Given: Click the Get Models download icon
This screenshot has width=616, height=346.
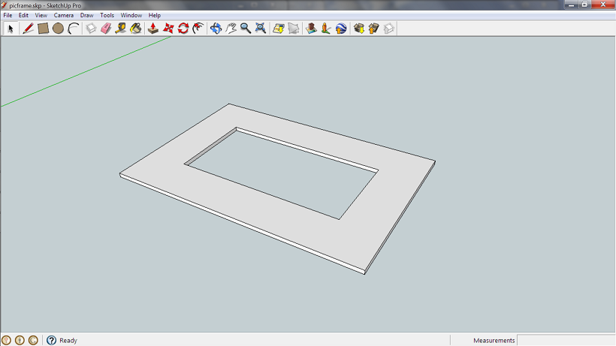Looking at the screenshot, I should coord(358,29).
